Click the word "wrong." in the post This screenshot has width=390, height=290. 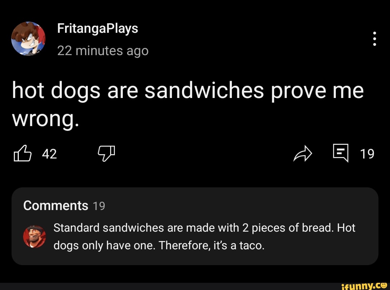point(45,119)
